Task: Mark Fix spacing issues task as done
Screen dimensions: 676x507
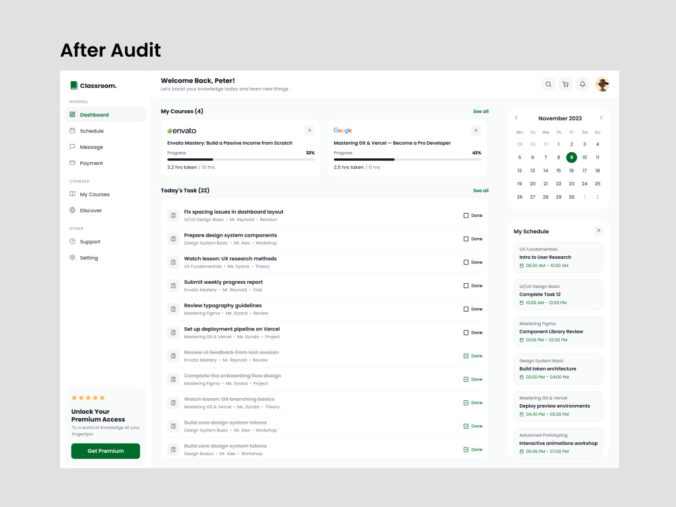Action: [x=466, y=216]
